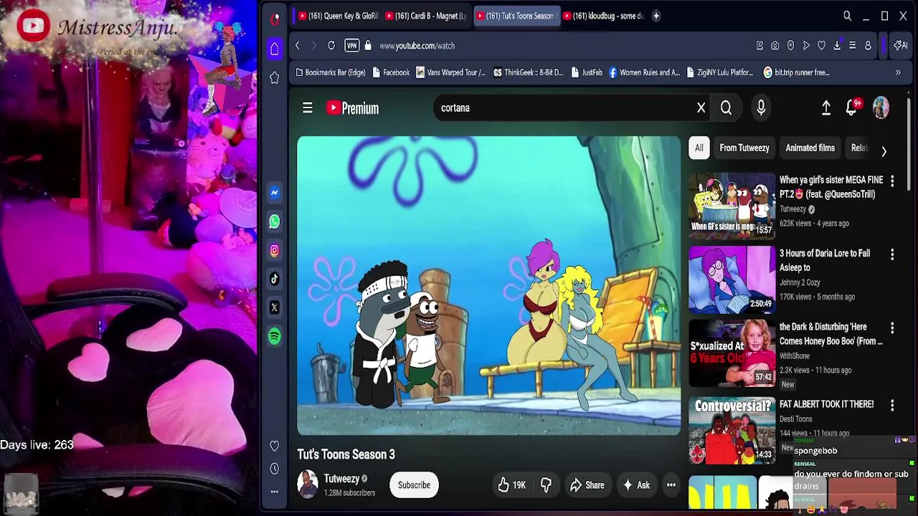Switch to kloudbug tab
The width and height of the screenshot is (918, 516).
(604, 16)
